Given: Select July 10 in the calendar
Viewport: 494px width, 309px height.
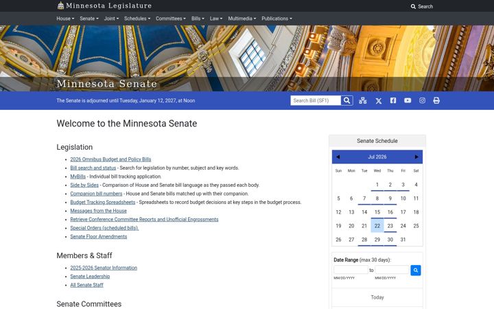Looking at the screenshot, I should coord(403,198).
